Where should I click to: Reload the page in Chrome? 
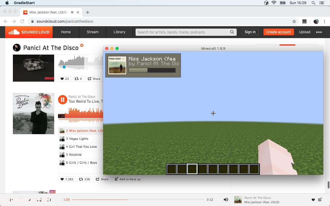pyautogui.click(x=22, y=21)
